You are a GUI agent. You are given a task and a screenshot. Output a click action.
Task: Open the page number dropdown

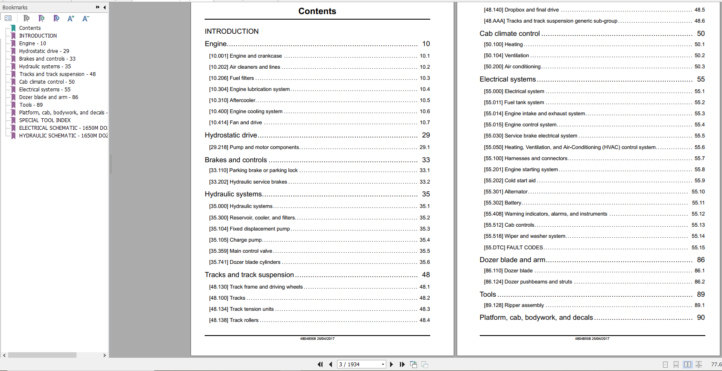pos(383,364)
